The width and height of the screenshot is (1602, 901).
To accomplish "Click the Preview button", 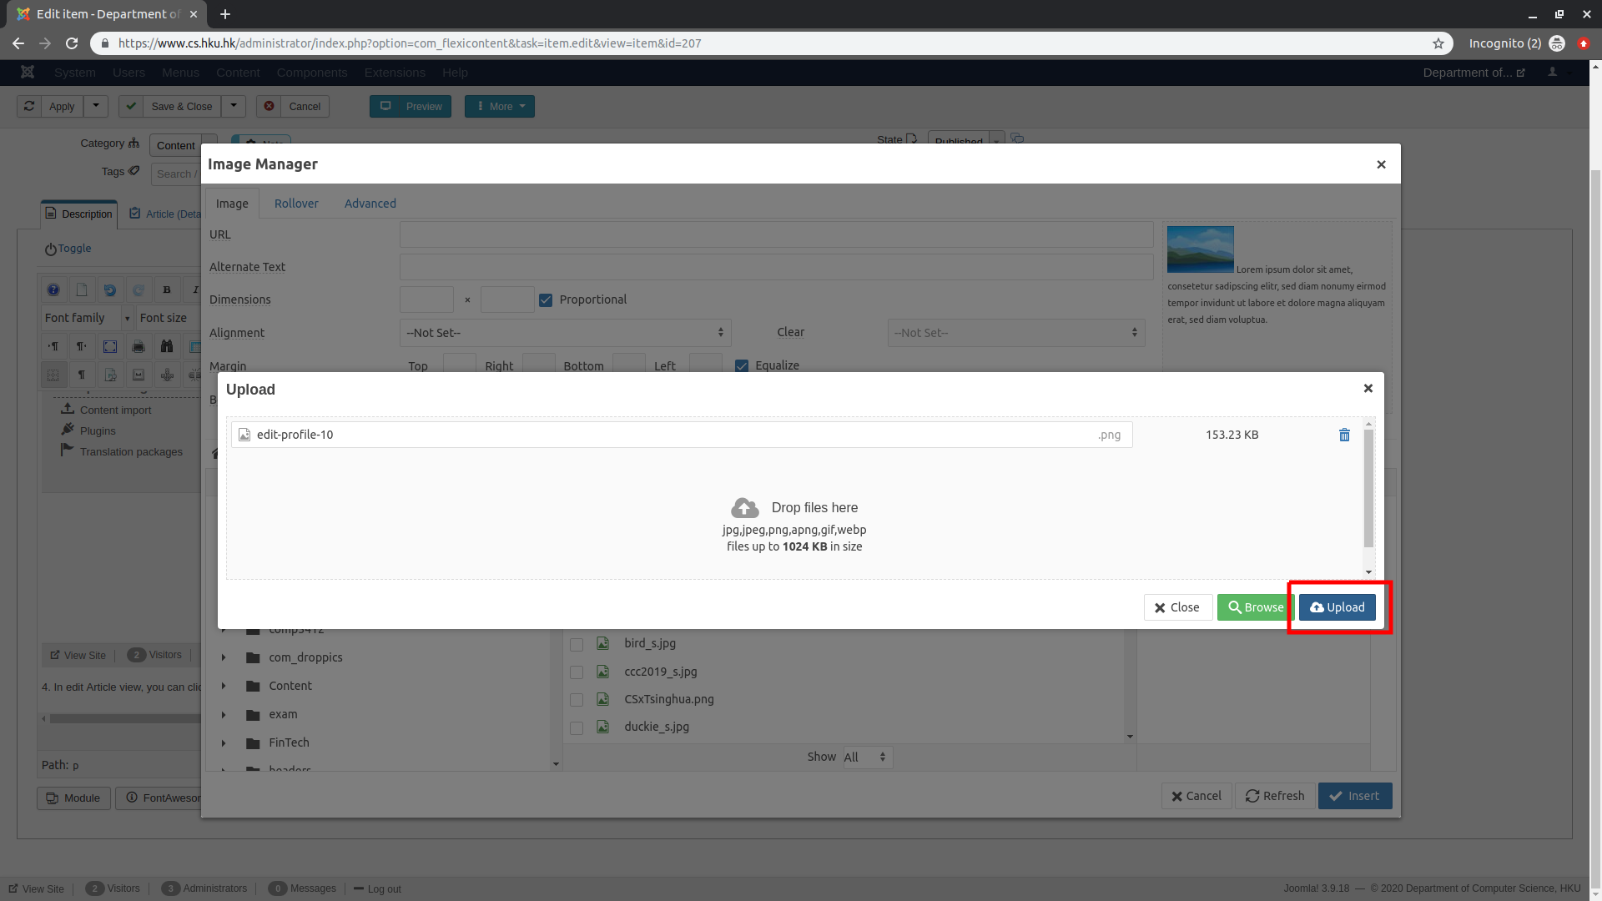I will (411, 106).
